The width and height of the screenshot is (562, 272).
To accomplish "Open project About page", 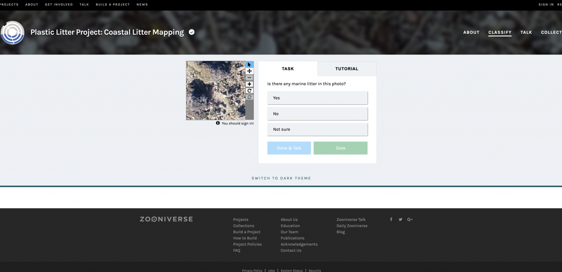I will 471,32.
